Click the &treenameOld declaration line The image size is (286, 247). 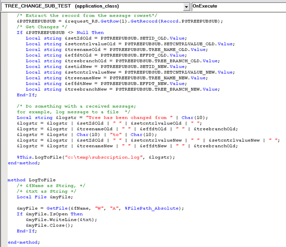117,49
